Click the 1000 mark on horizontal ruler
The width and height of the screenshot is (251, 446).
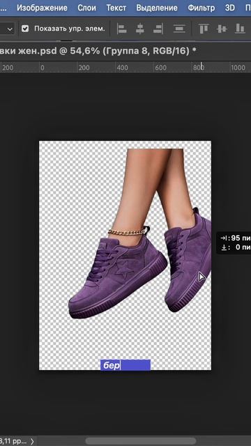238,68
